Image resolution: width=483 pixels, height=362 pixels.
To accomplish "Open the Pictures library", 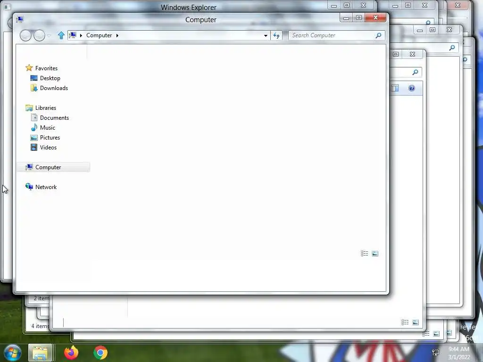I will [50, 138].
